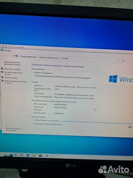This screenshot has width=133, height=178.
Task: Click the shield icon beside Настройка удаленного доступа
Action: point(2,72)
